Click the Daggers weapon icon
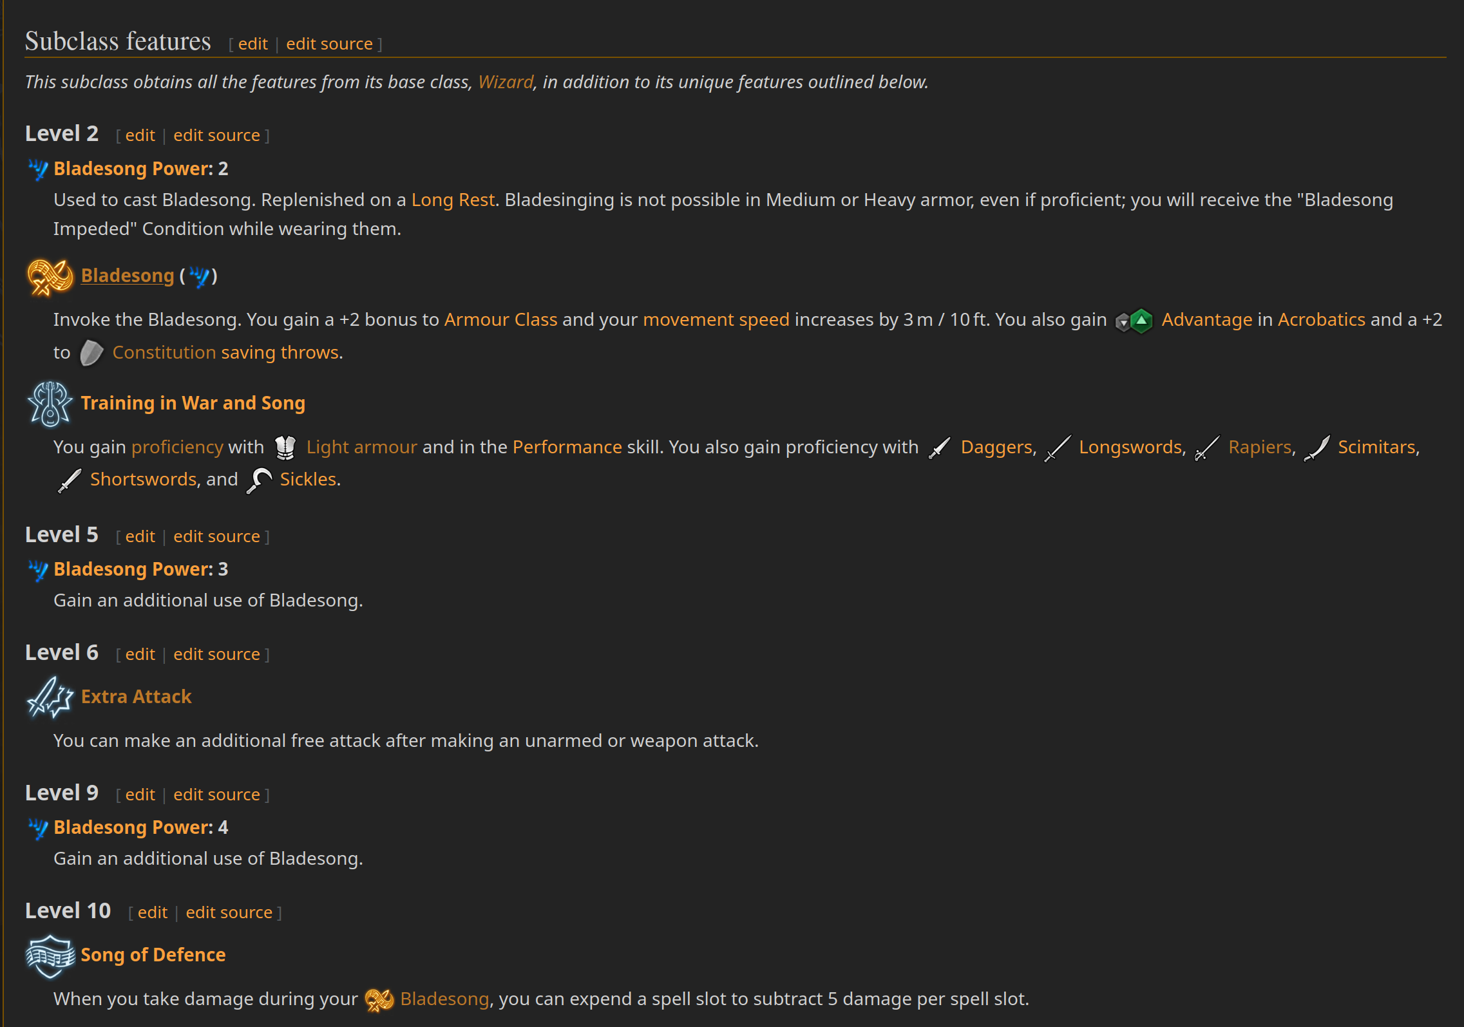This screenshot has width=1464, height=1027. tap(940, 448)
